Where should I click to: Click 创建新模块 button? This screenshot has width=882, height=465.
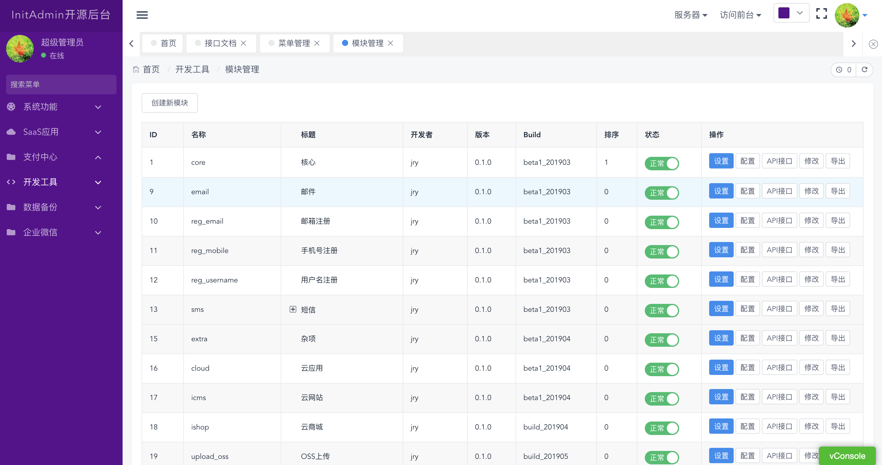(x=169, y=103)
